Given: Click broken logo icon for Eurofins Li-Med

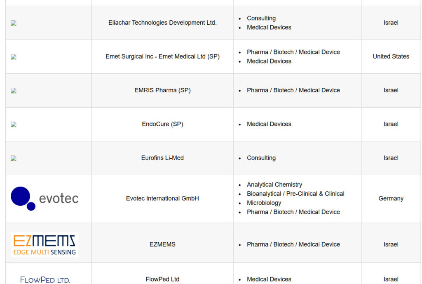Looking at the screenshot, I should coord(14,158).
